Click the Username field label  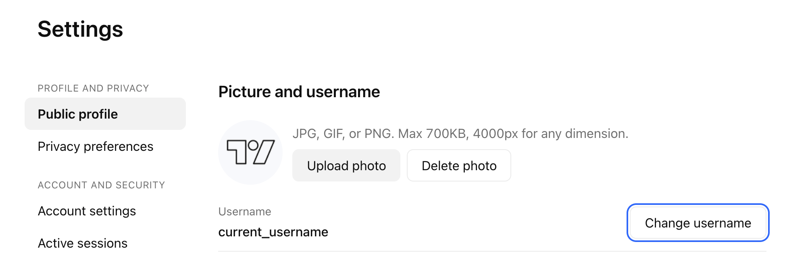point(244,211)
